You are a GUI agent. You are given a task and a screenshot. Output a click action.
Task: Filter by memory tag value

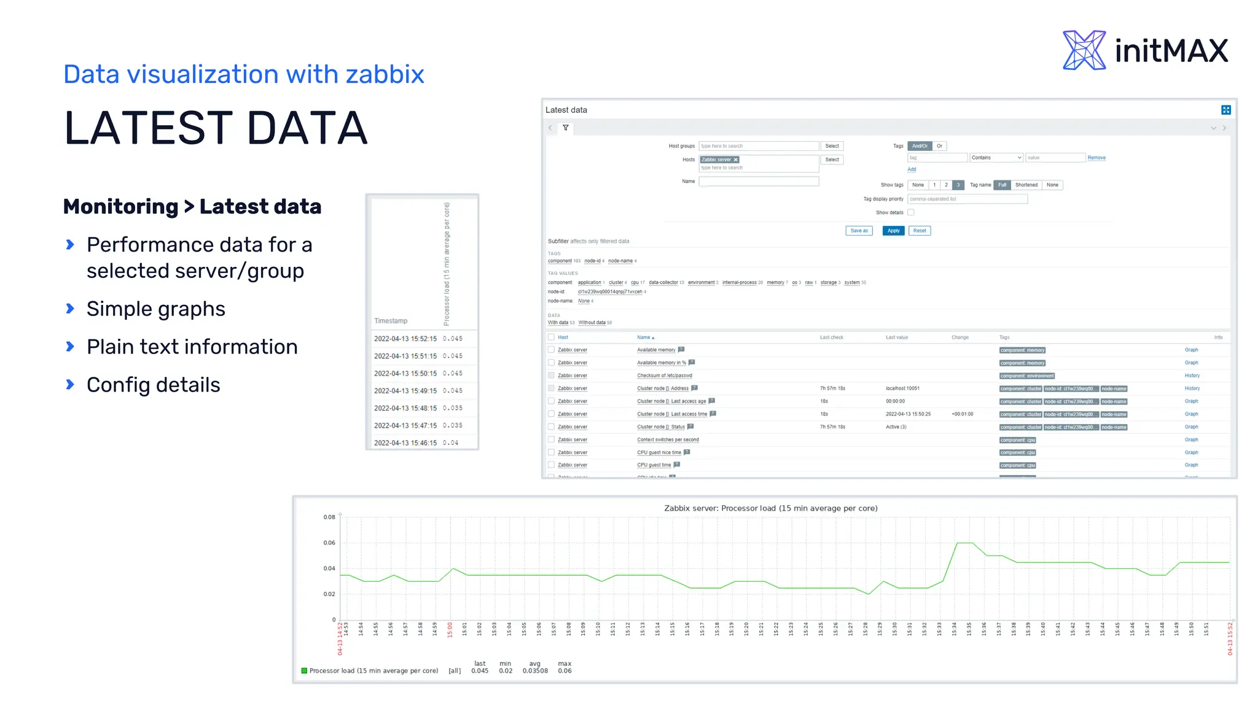[x=775, y=282]
